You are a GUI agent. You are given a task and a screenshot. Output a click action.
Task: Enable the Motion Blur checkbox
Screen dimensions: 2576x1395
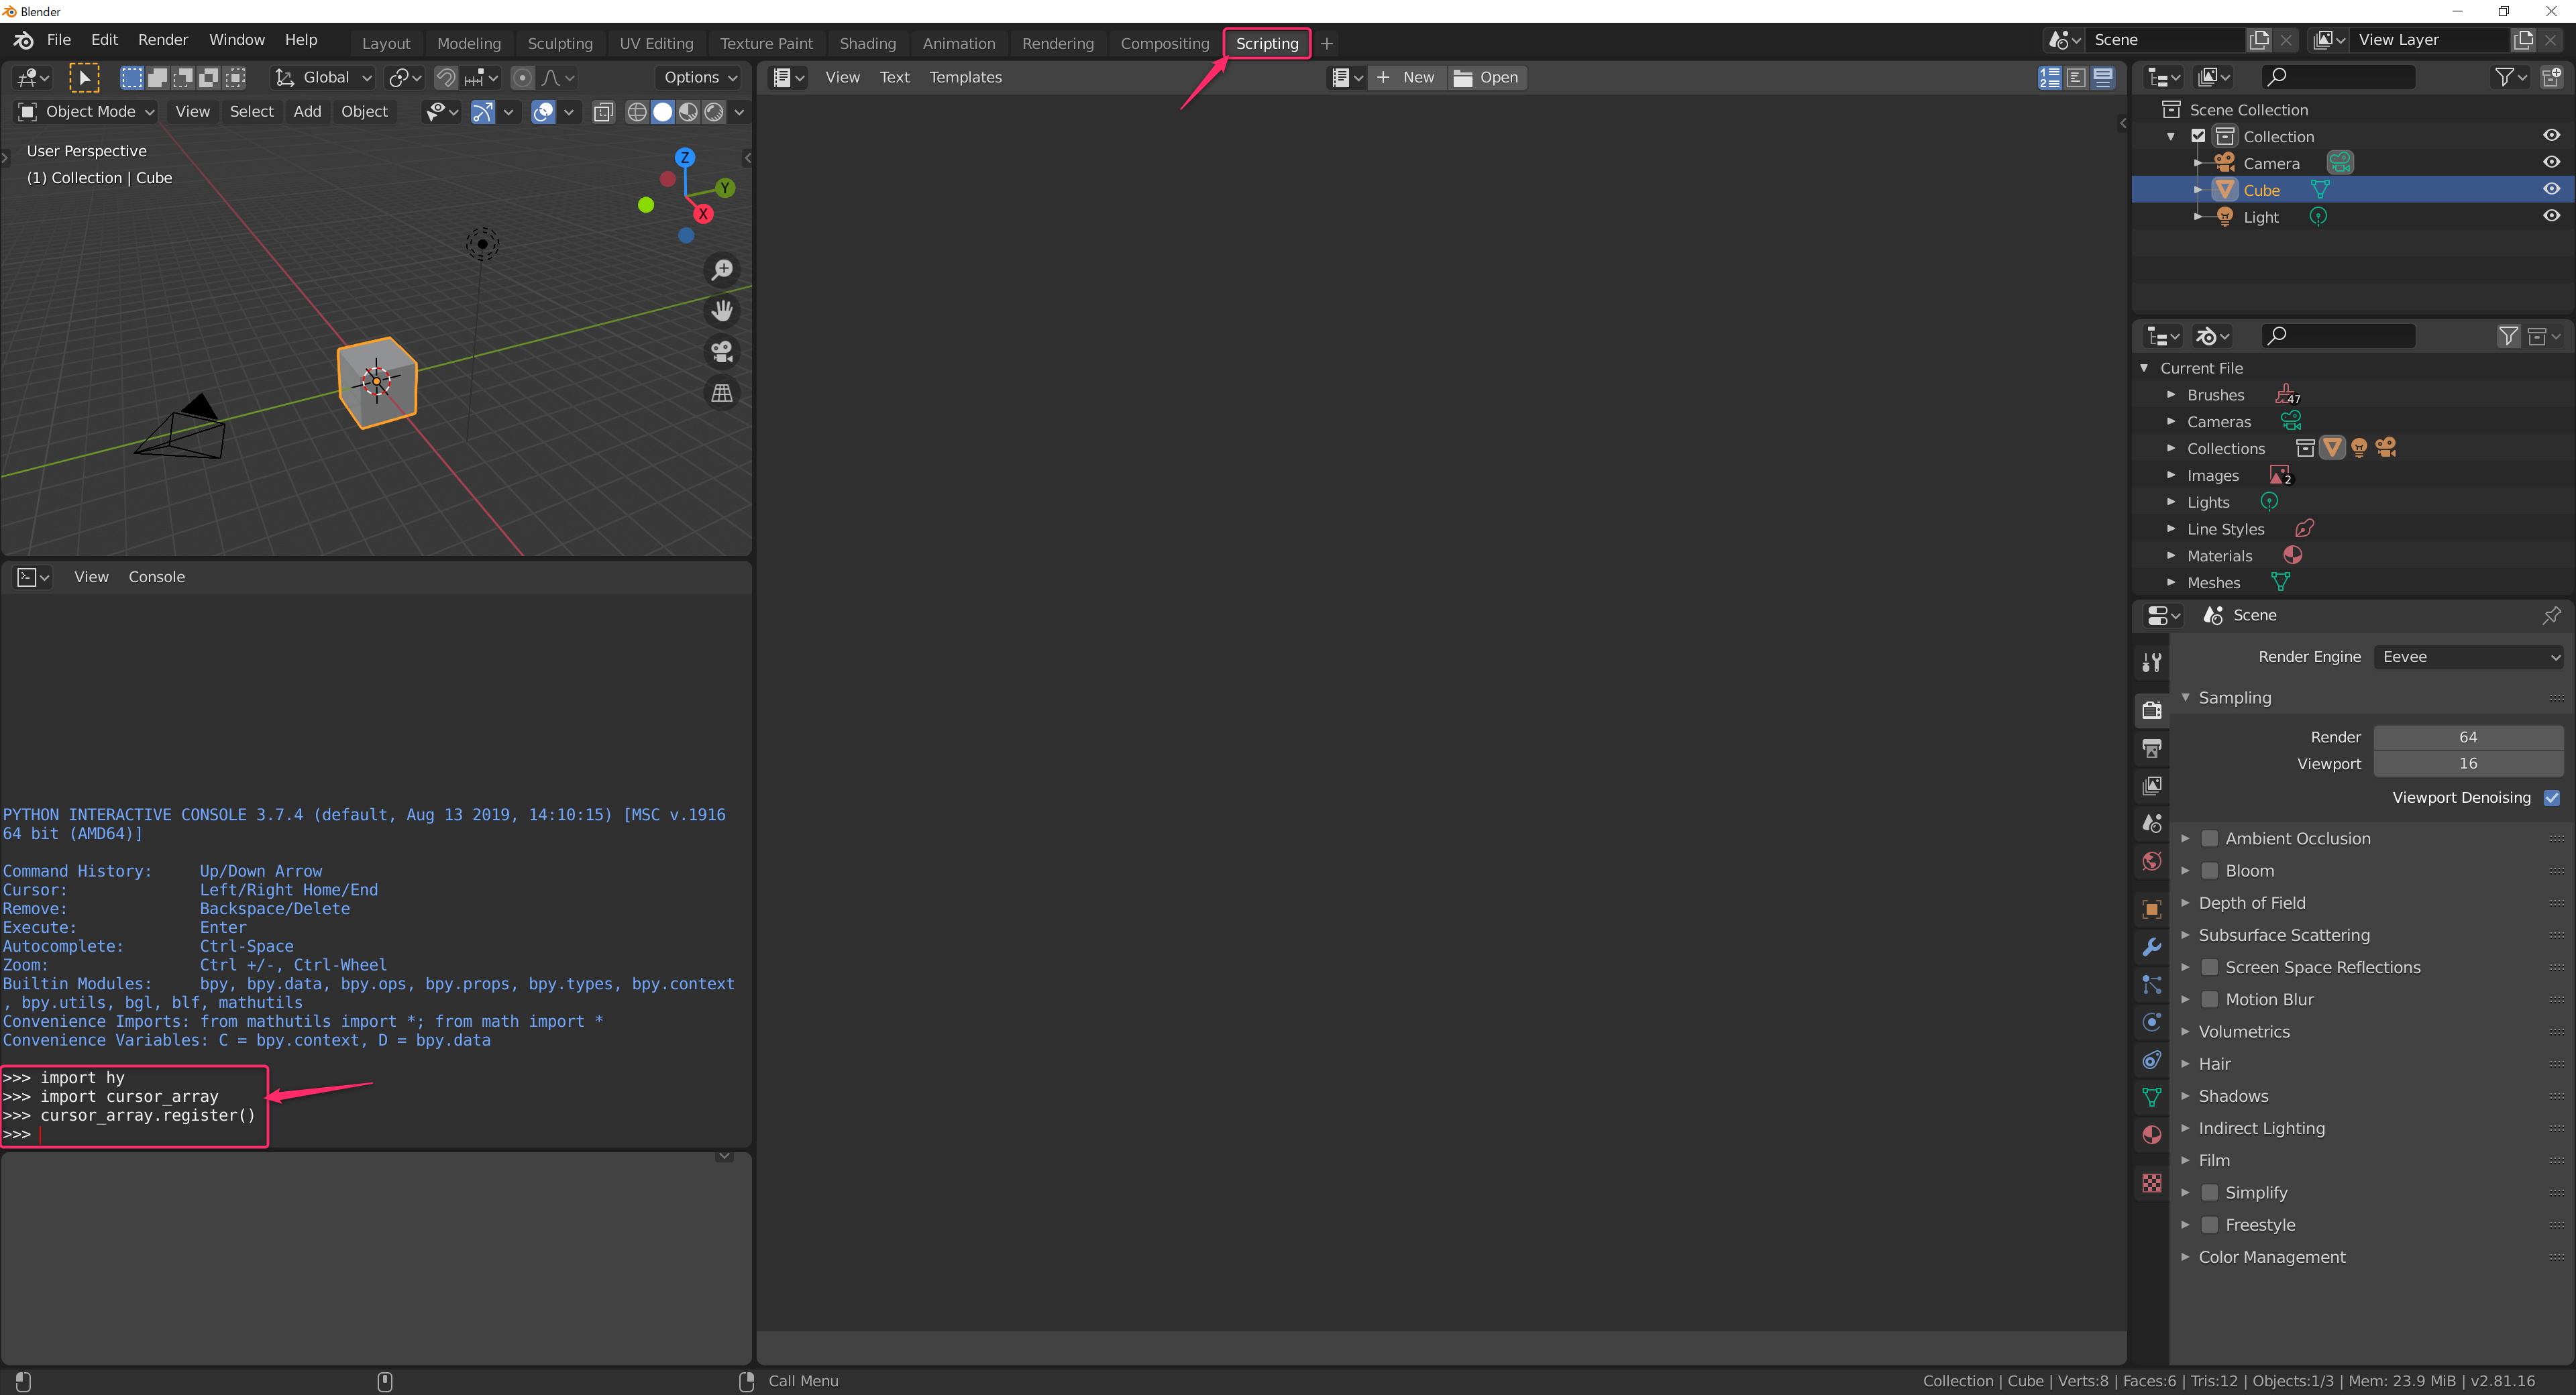tap(2210, 999)
